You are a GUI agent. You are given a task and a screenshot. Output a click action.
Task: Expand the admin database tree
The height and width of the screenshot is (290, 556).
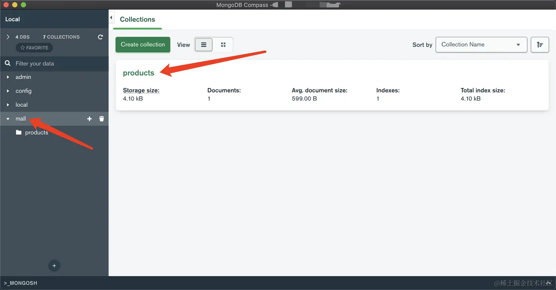coord(8,77)
